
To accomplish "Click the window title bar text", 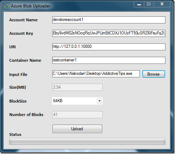I will [31, 6].
